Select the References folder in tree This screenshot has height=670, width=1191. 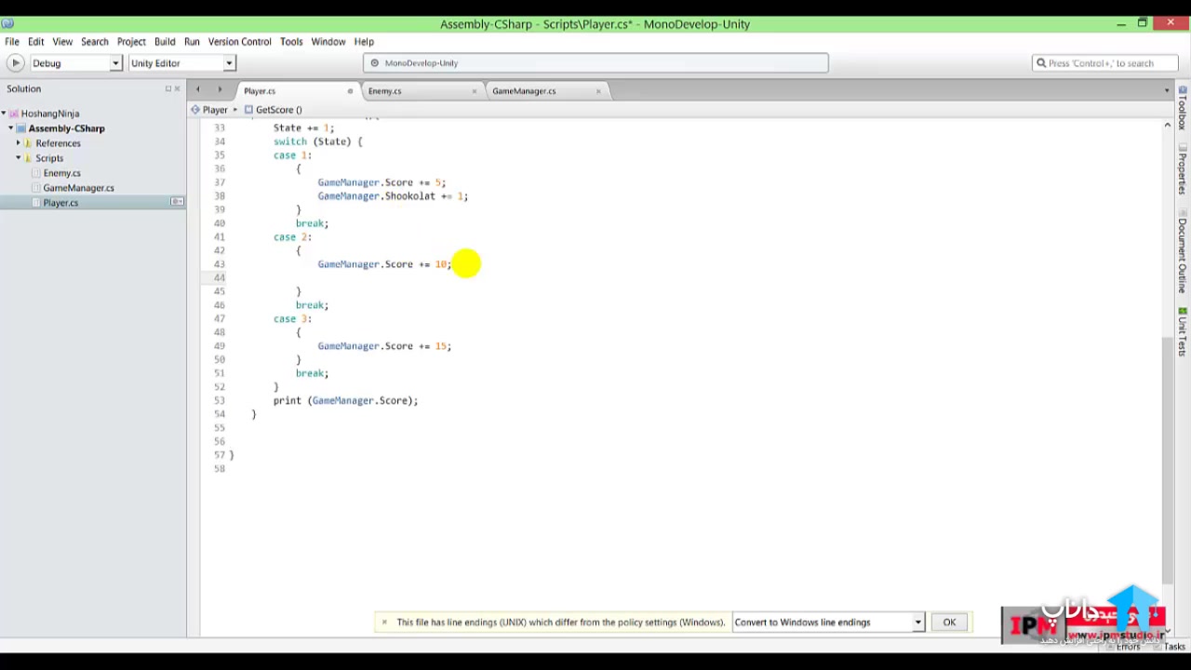click(x=58, y=143)
